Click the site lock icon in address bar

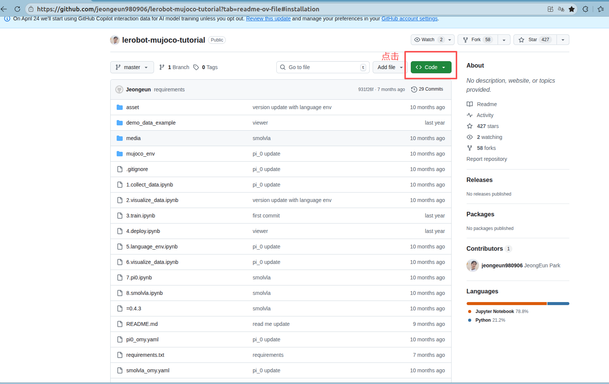pos(31,9)
